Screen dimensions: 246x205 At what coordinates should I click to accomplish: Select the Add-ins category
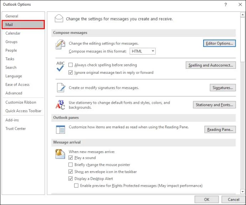(x=23, y=120)
